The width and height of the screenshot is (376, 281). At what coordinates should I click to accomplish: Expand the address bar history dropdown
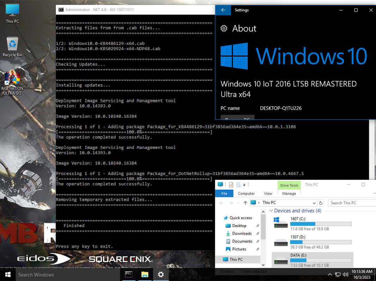point(314,203)
